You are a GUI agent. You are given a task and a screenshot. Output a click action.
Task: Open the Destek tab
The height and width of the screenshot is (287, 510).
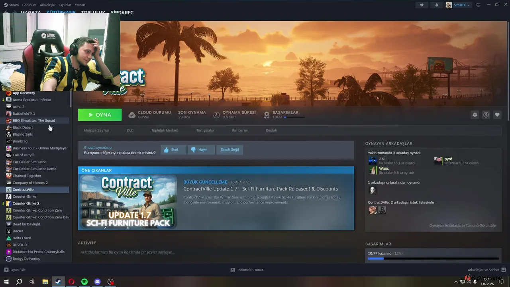tap(271, 130)
